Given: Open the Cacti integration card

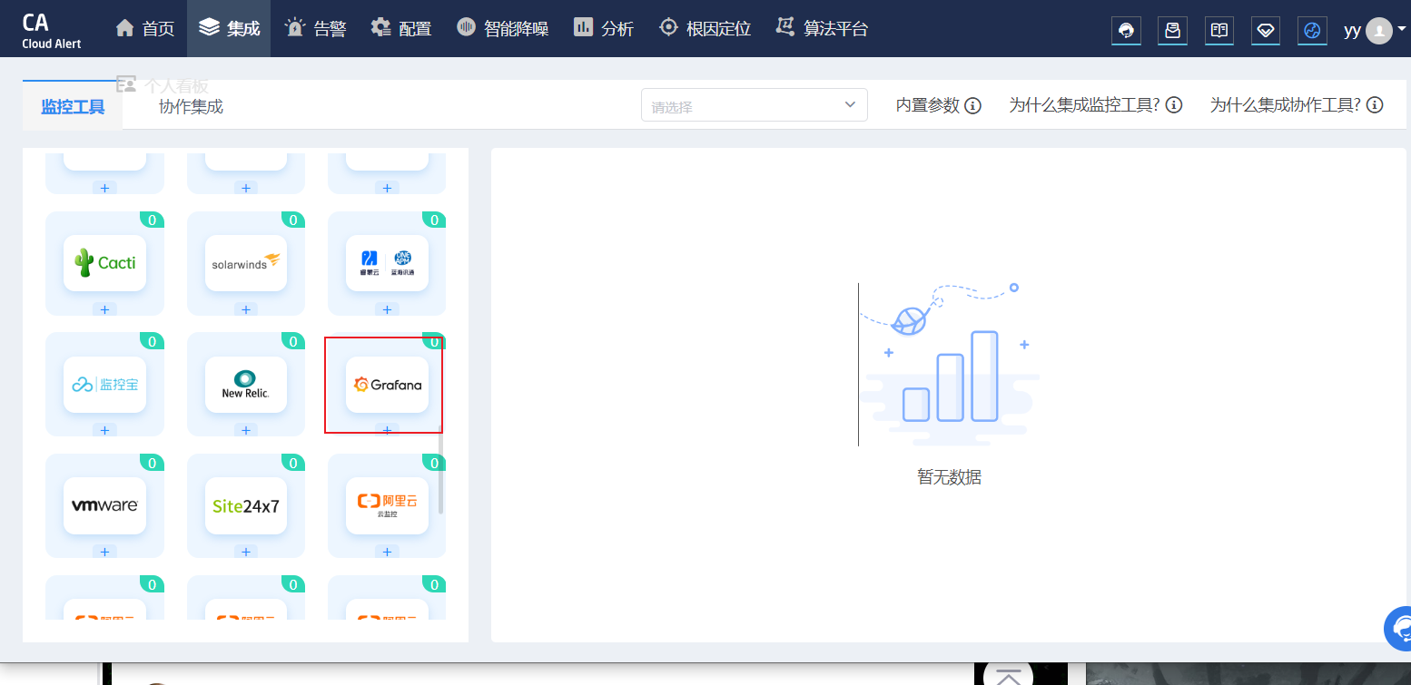Looking at the screenshot, I should pos(104,263).
